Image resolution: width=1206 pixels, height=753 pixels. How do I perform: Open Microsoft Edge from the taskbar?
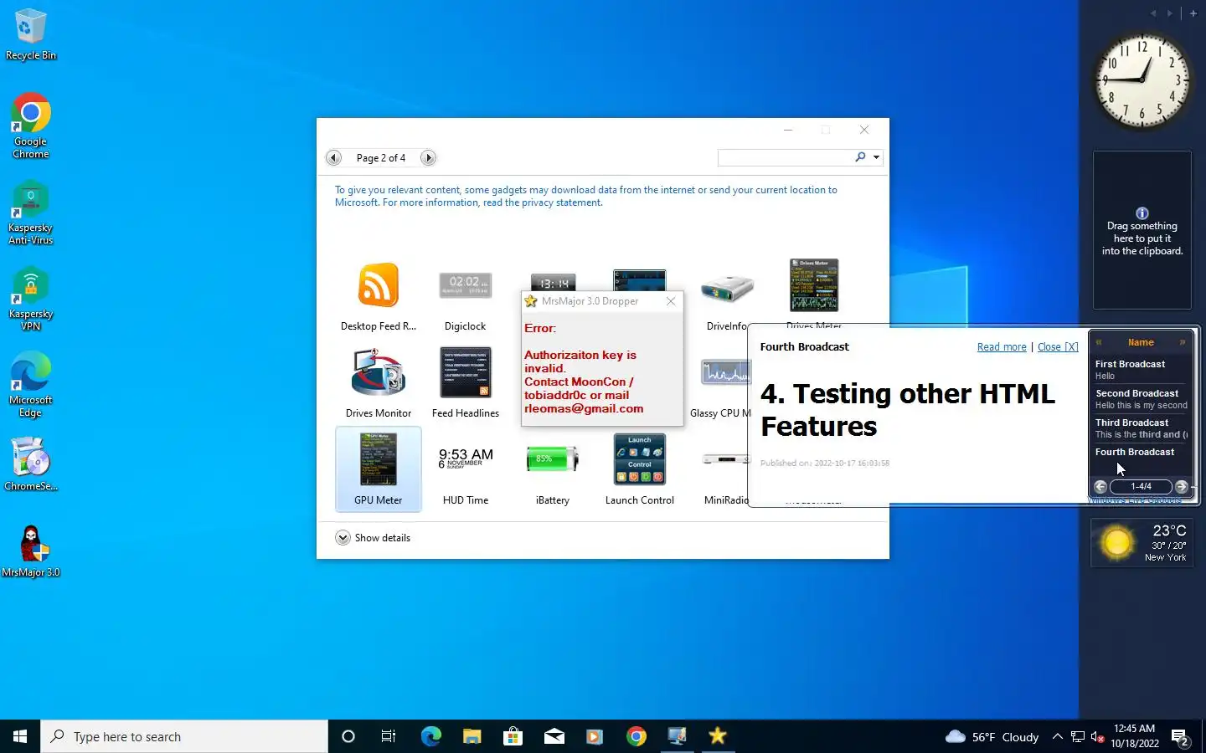(430, 736)
